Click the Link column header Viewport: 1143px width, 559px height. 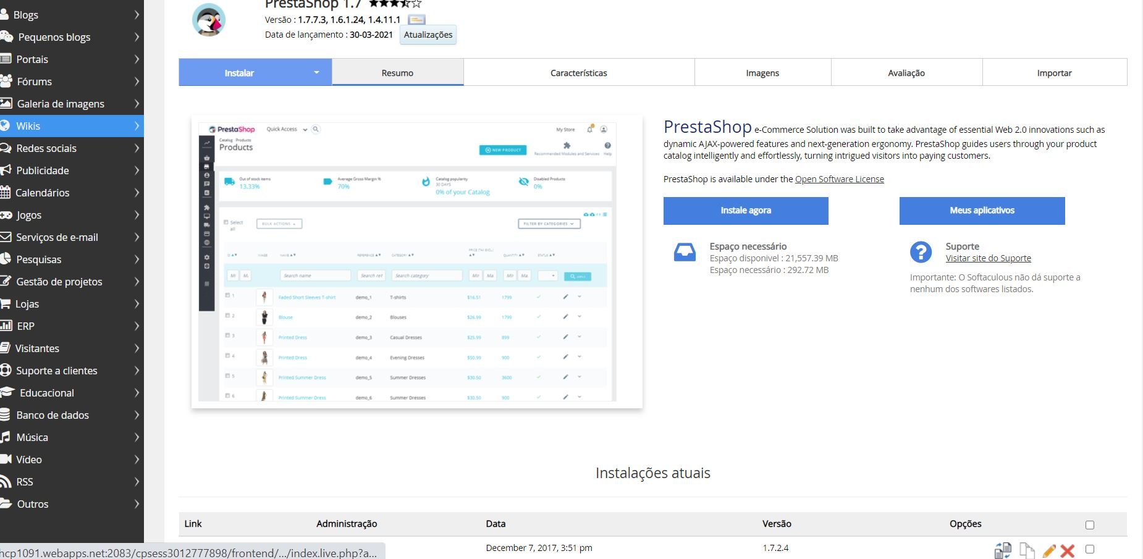[x=193, y=523]
